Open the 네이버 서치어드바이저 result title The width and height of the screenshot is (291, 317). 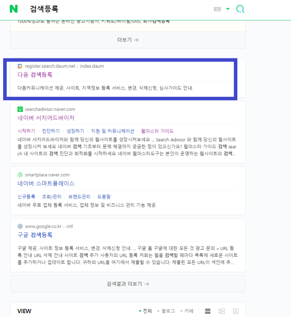pos(46,118)
